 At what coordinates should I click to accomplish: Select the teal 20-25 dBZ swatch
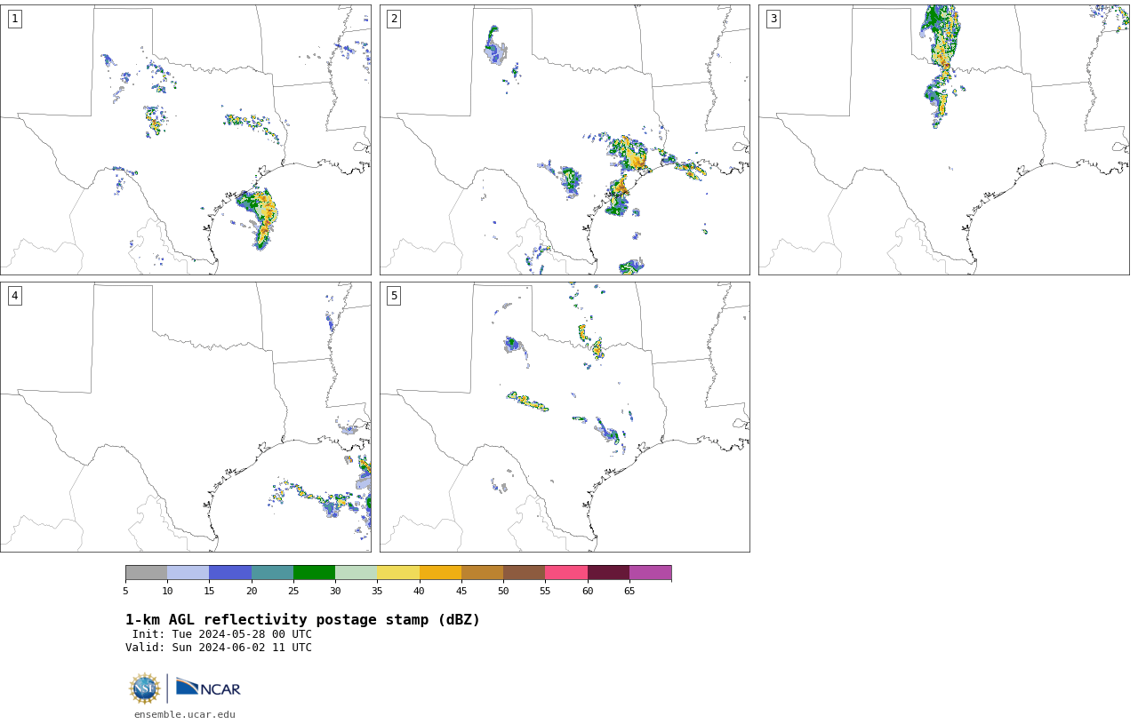(x=272, y=572)
